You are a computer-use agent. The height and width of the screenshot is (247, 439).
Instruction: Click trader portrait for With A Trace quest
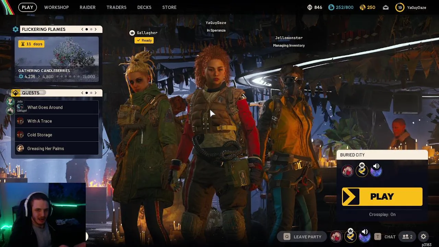pyautogui.click(x=20, y=121)
